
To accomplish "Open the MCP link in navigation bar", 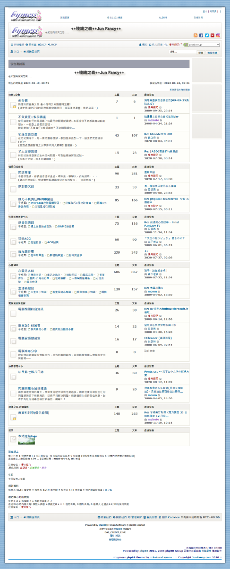I will coord(52,44).
